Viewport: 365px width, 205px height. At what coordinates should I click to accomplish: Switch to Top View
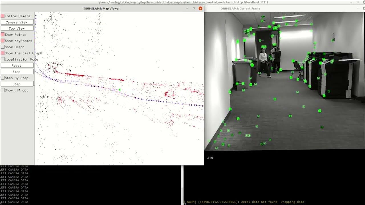17,28
